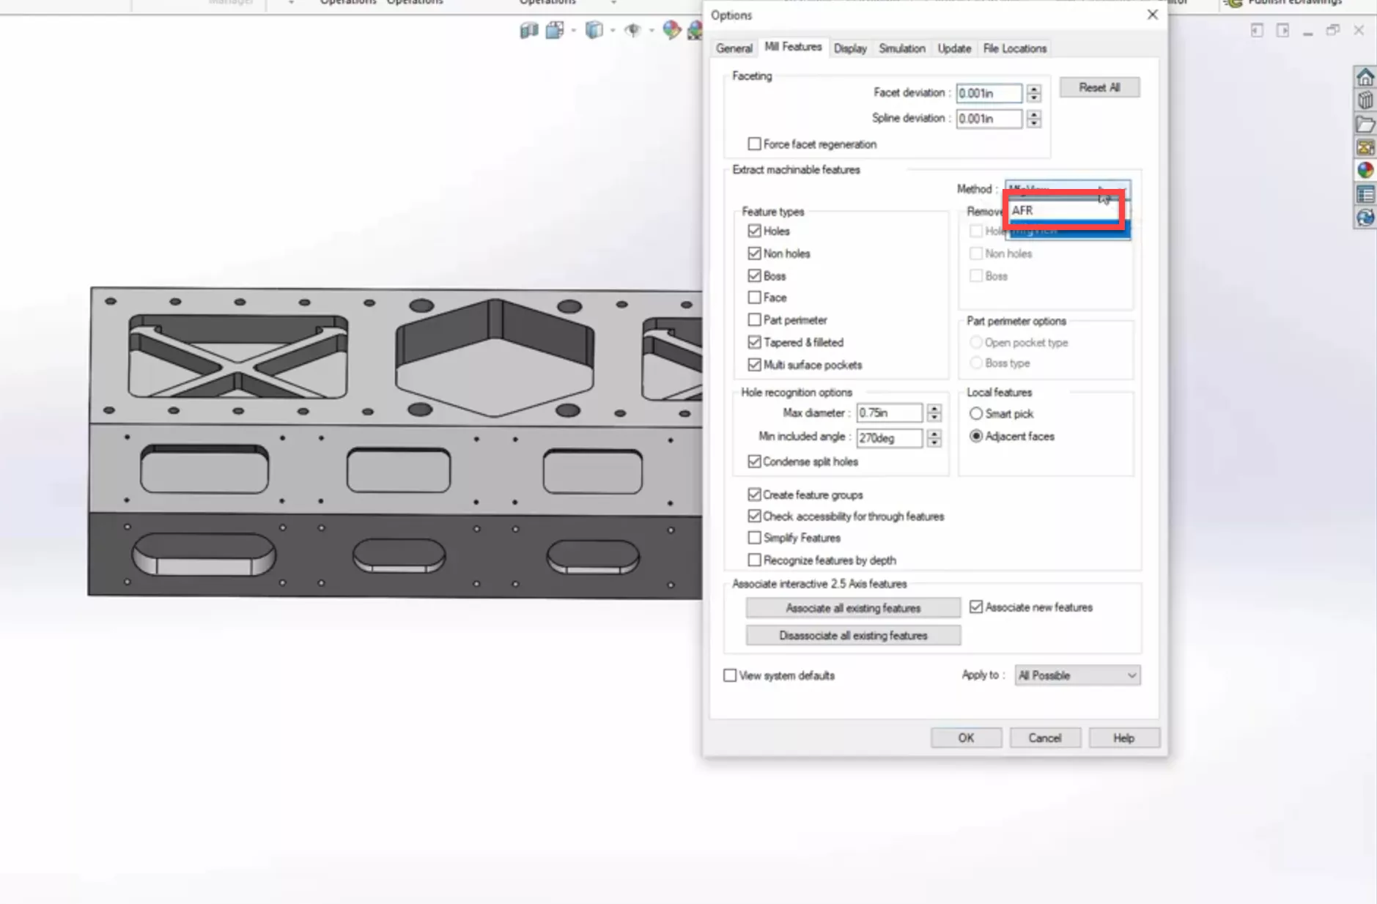Open File Explorer folder icon in task pane
Image resolution: width=1377 pixels, height=904 pixels.
pyautogui.click(x=1365, y=124)
